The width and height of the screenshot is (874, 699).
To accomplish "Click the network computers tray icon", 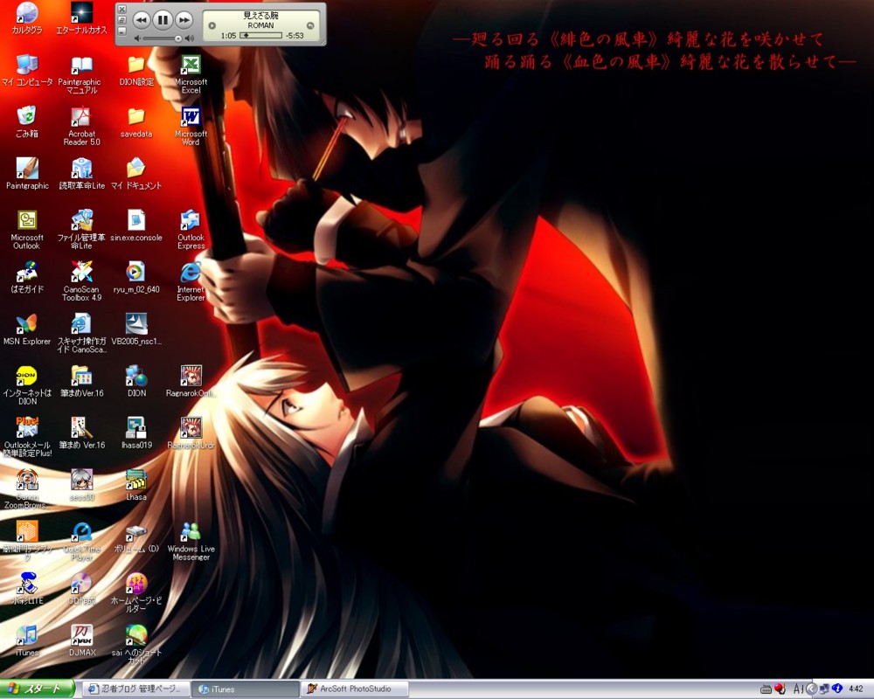I will [x=824, y=689].
